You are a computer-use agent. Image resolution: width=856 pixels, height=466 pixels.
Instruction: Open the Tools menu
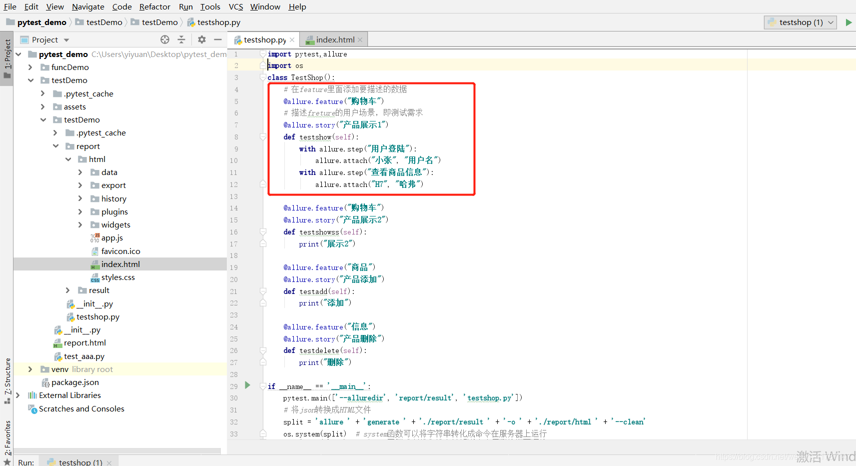(210, 6)
